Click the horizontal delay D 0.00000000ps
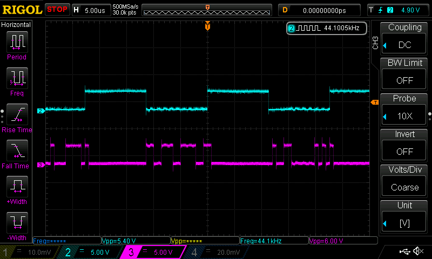Image resolution: width=432 pixels, height=259 pixels. (319, 10)
